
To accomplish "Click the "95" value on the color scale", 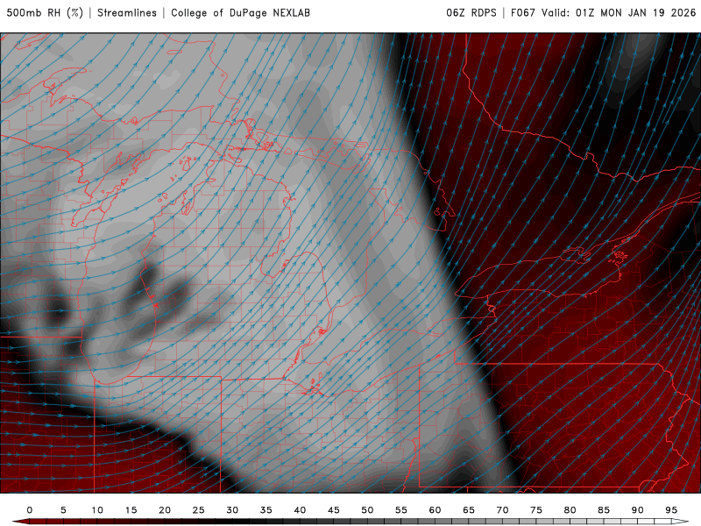I will coord(671,510).
